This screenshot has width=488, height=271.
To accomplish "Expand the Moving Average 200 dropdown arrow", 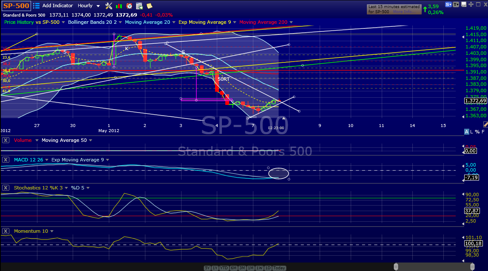I will [291, 22].
